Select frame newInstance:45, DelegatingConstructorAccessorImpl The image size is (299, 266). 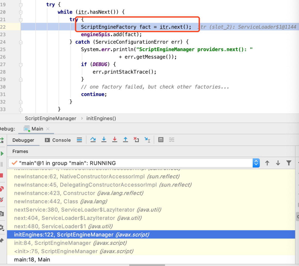click(x=151, y=185)
